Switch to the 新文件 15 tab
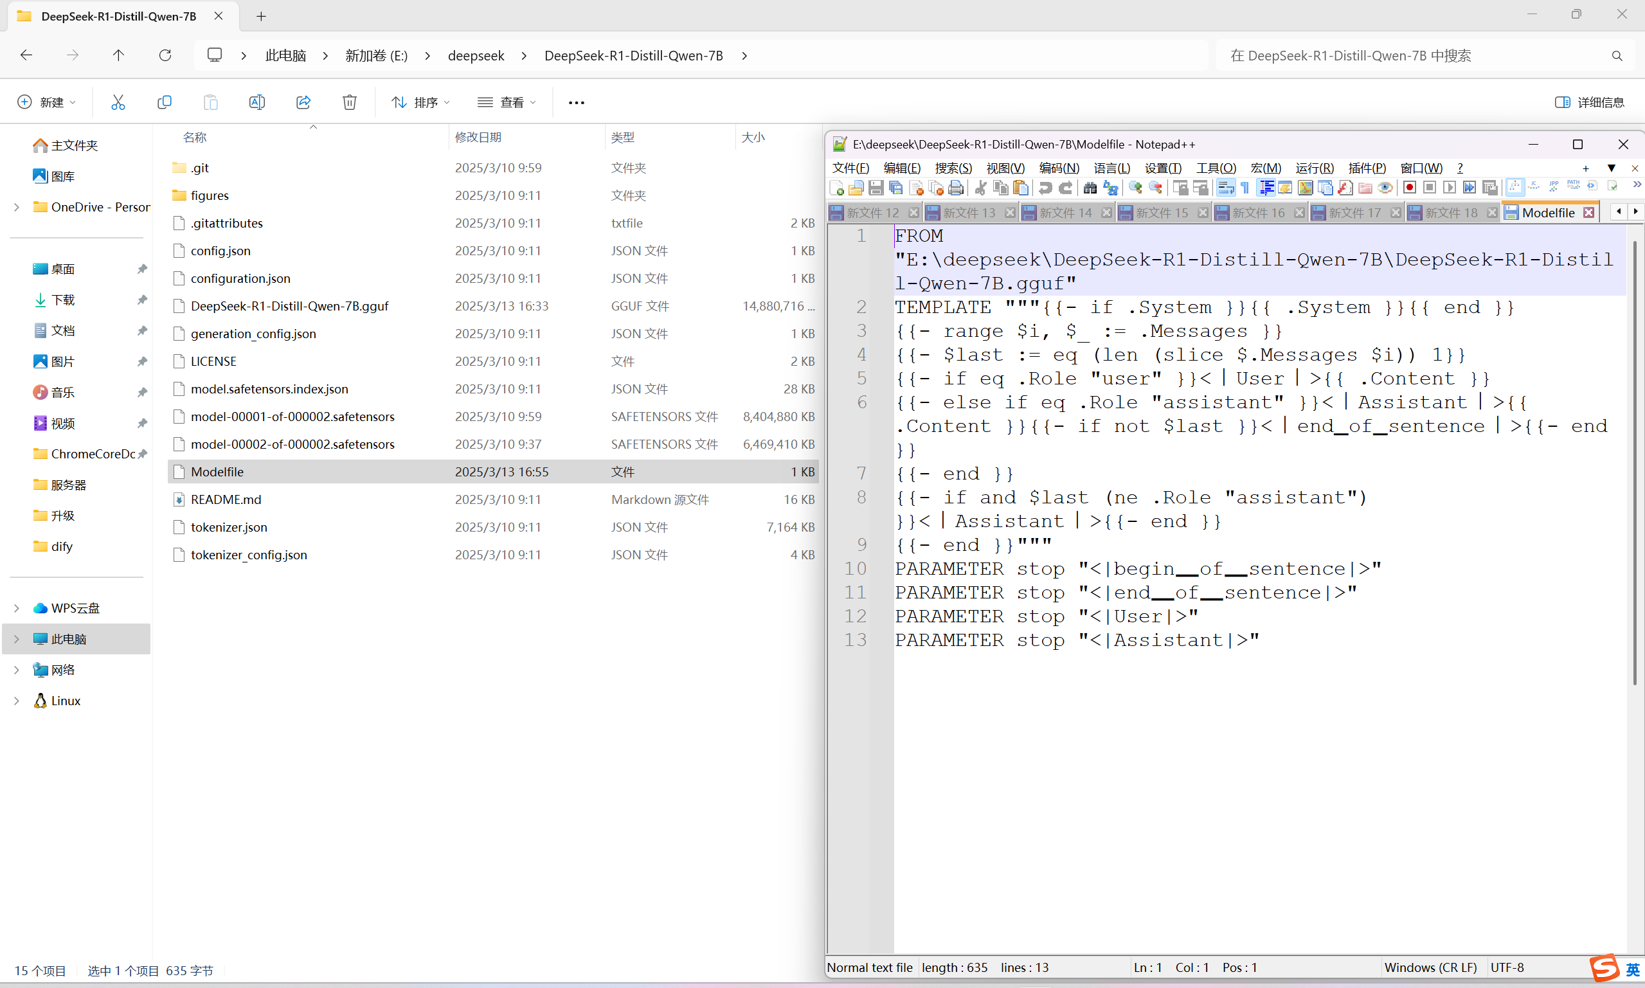Viewport: 1645px width, 988px height. tap(1162, 213)
